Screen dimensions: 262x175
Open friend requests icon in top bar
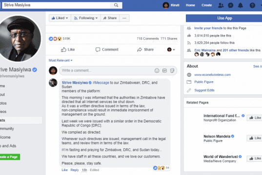click(x=221, y=5)
